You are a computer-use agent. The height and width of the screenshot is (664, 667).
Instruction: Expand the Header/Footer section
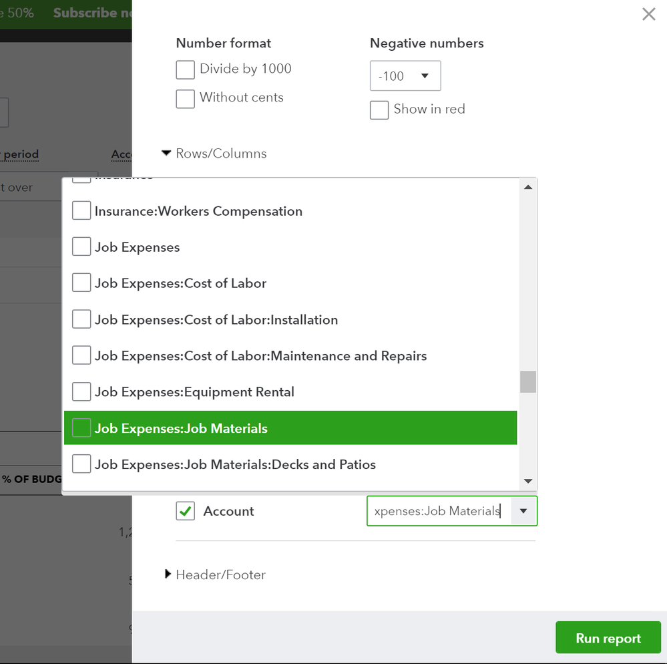[x=168, y=574]
